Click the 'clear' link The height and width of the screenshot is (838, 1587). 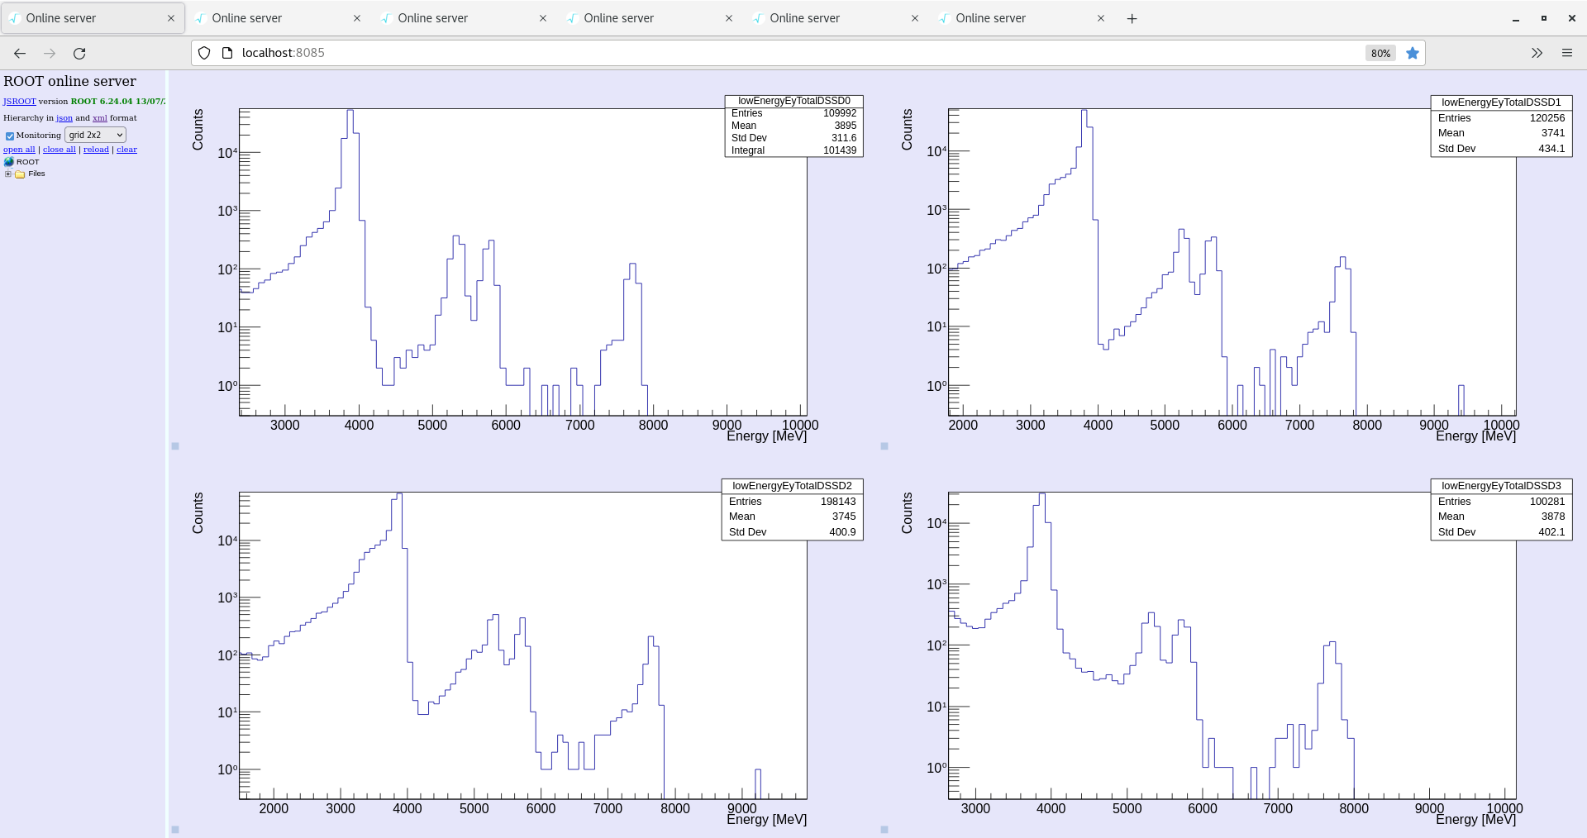126,150
